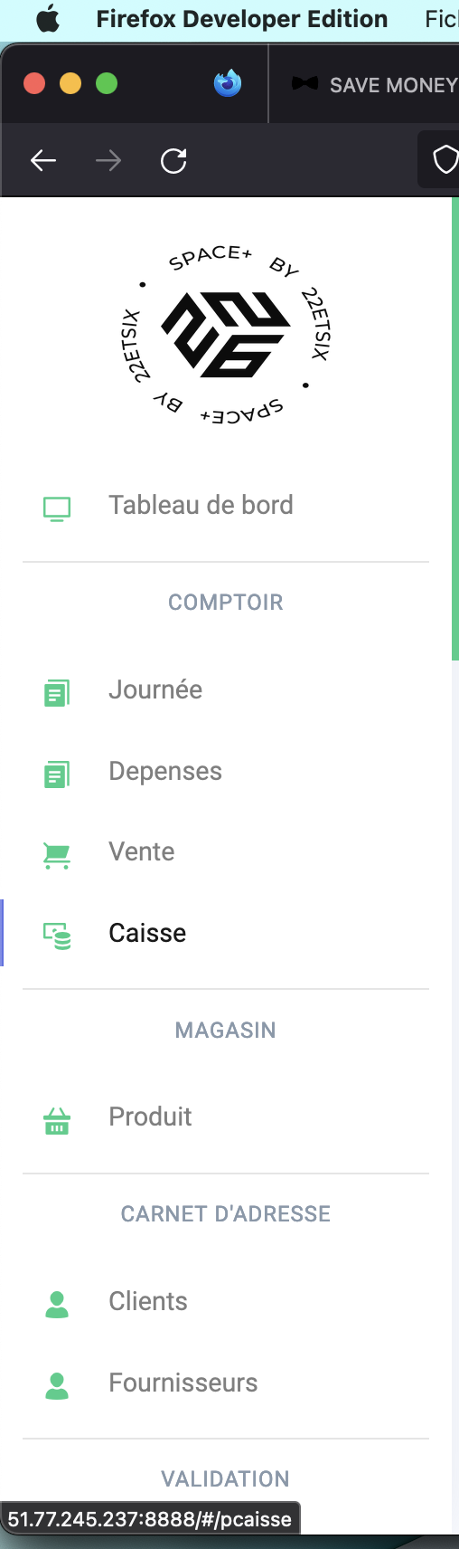The height and width of the screenshot is (1549, 459).
Task: Click the Space+ by 22etsix logo
Action: (226, 335)
